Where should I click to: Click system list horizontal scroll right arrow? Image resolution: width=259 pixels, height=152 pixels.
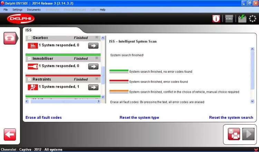[x=98, y=101]
